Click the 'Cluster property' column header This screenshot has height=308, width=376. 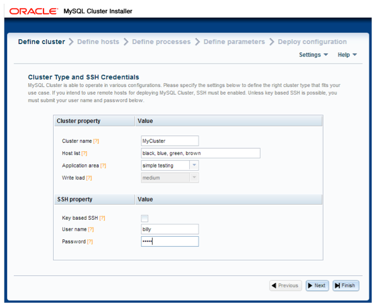point(95,121)
